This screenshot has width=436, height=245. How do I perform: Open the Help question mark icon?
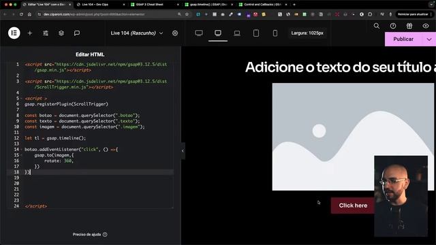coord(393,26)
